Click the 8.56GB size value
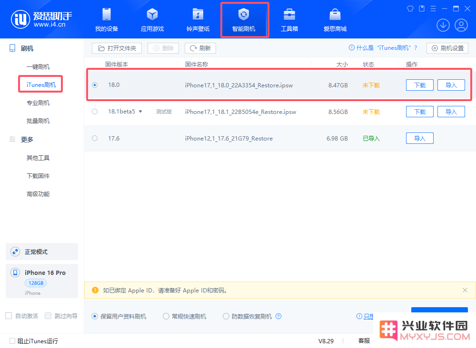The width and height of the screenshot is (476, 348). [338, 112]
